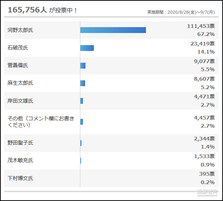Select candidate label 野田聖子氏
The image size is (223, 201).
20,143
